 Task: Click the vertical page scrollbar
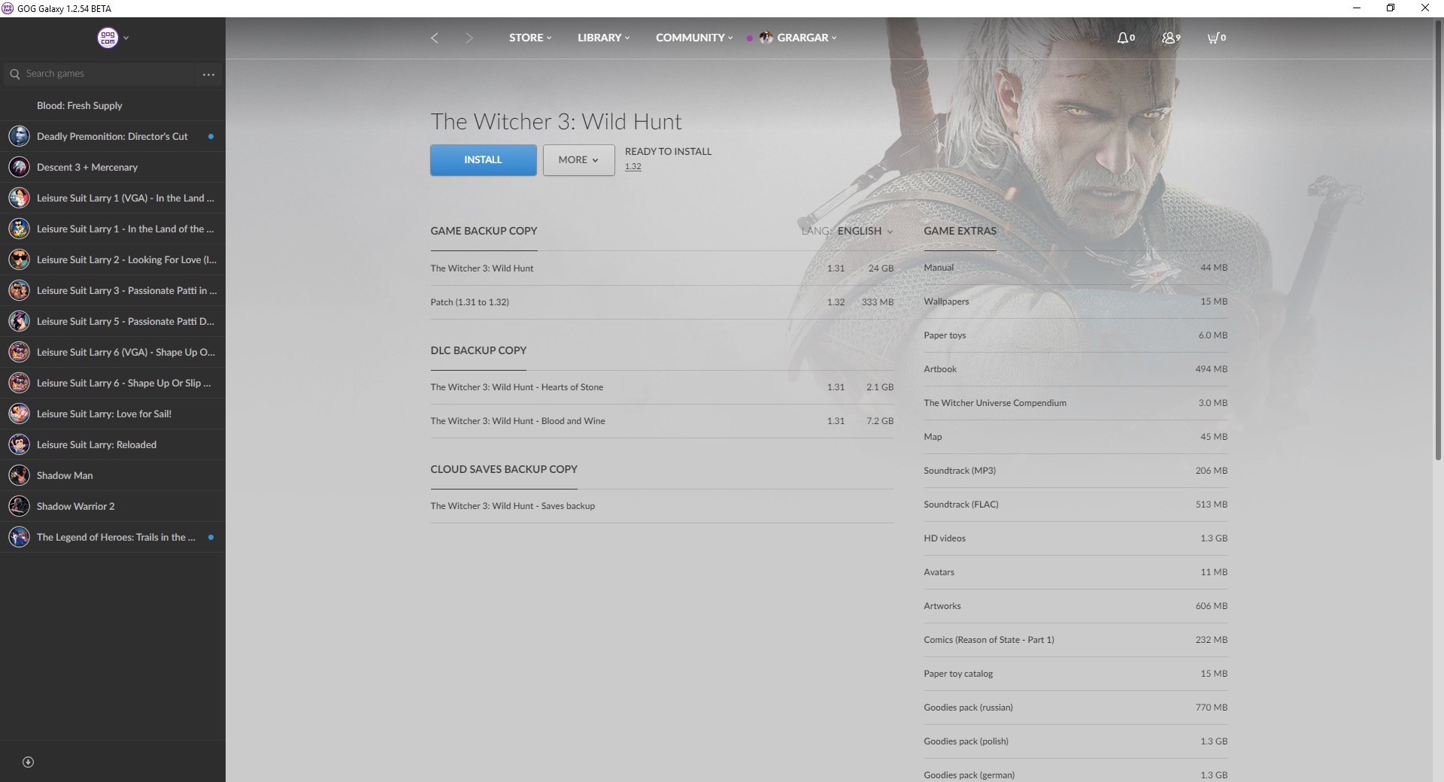point(1438,239)
